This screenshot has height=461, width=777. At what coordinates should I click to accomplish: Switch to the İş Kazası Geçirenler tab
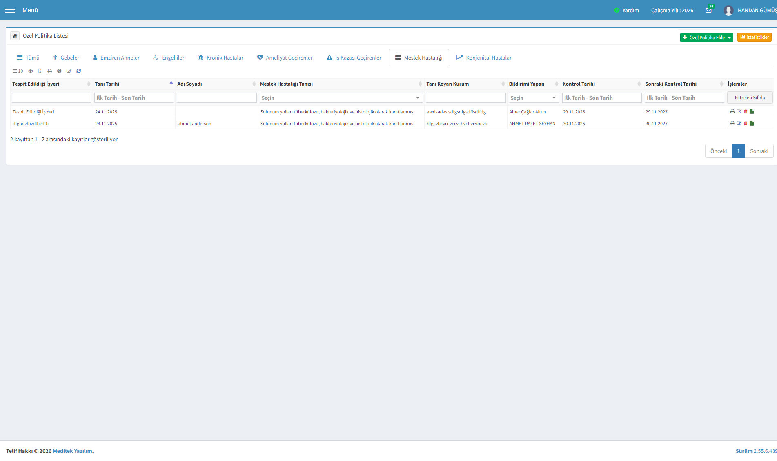(354, 58)
